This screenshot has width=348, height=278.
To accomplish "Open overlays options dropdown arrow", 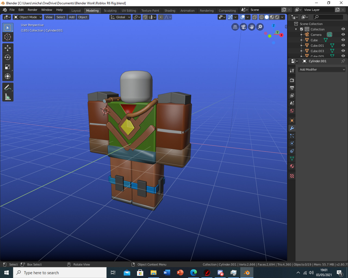I will (248, 17).
